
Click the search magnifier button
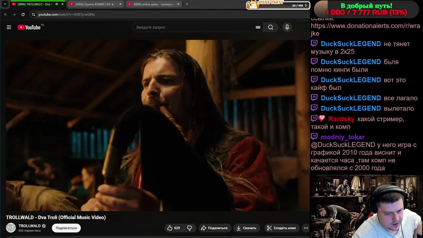(271, 27)
